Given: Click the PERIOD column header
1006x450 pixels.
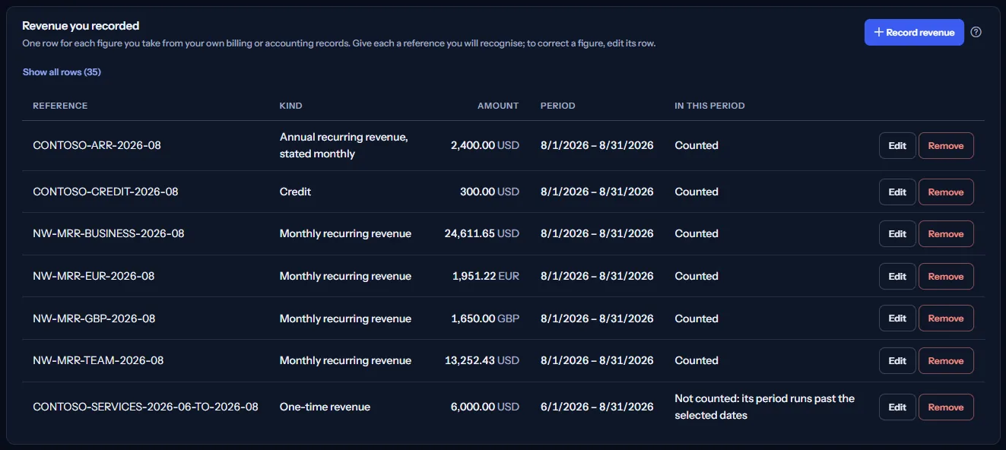Looking at the screenshot, I should tap(557, 106).
